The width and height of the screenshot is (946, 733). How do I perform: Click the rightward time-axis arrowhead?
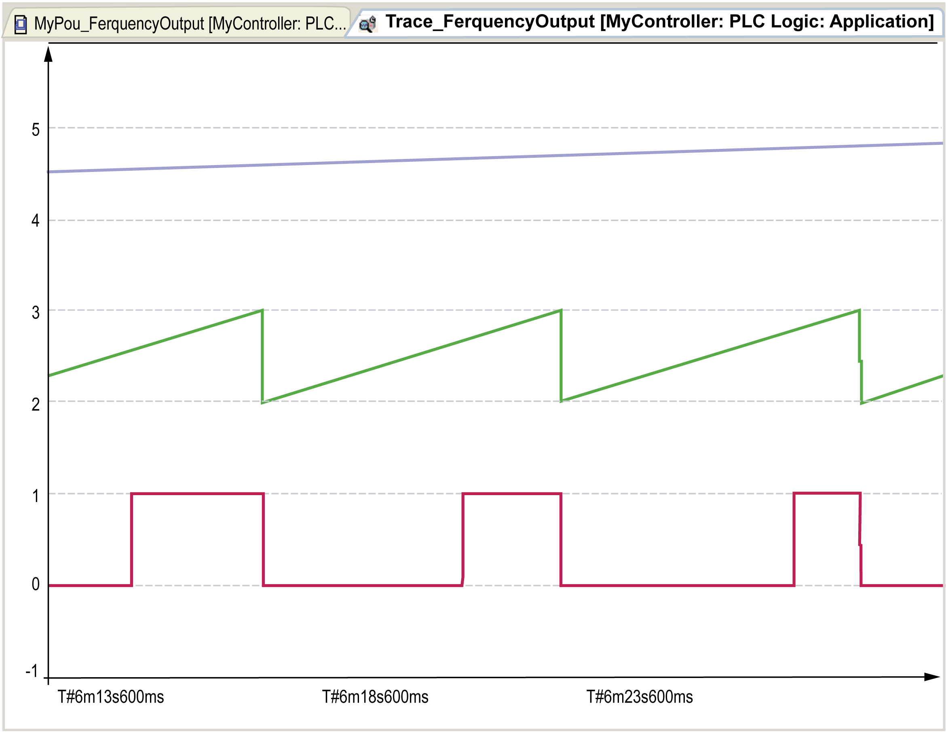(x=931, y=677)
